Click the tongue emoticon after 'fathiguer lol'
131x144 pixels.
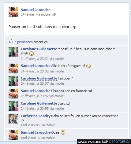point(88,66)
